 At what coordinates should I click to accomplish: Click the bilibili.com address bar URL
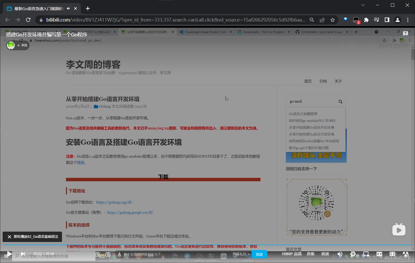176,20
